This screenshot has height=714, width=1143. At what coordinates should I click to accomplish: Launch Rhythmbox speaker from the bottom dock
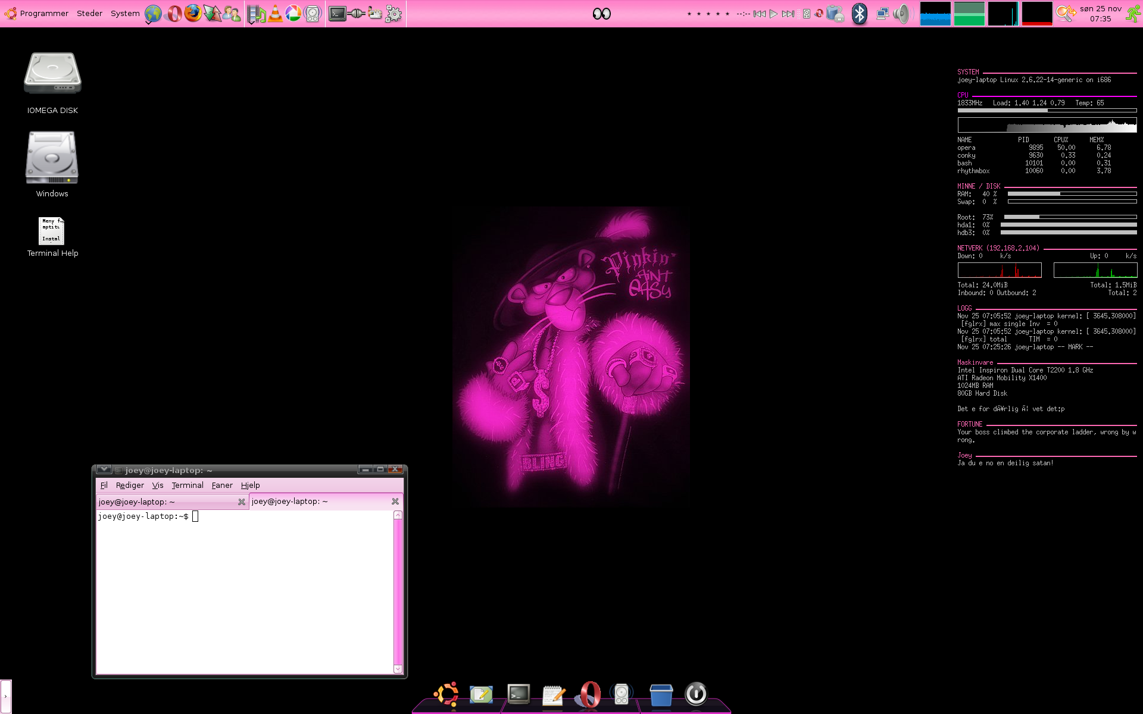pos(622,694)
